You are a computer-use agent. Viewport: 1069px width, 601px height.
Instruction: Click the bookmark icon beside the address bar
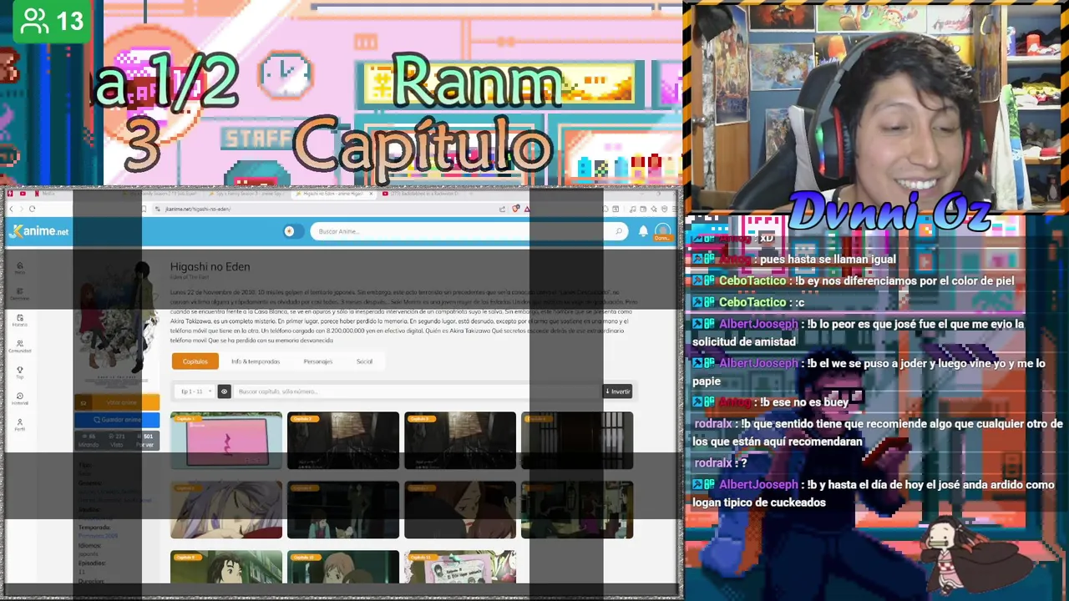coord(144,209)
